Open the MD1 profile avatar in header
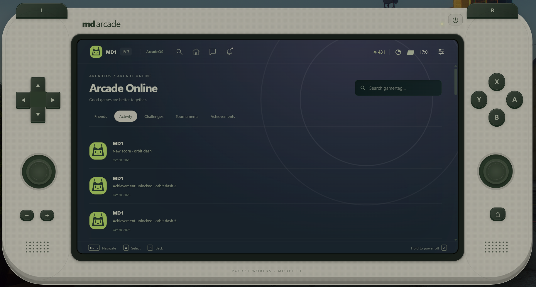The width and height of the screenshot is (536, 287). point(96,52)
